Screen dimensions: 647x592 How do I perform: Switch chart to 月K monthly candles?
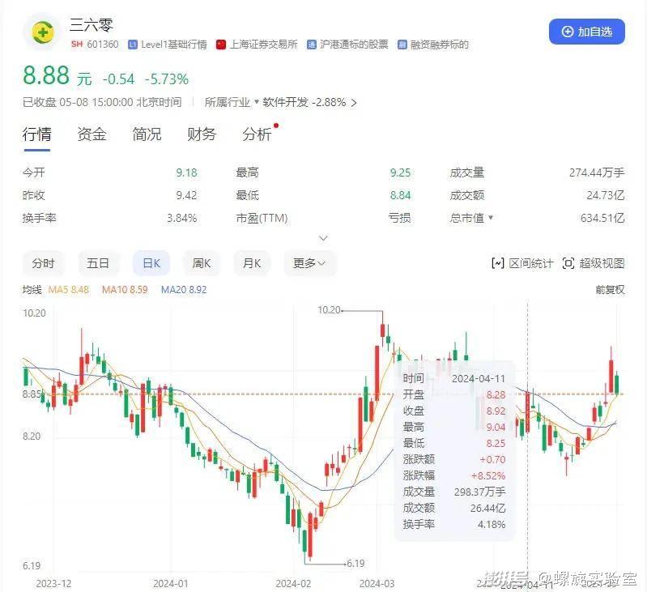tap(252, 263)
